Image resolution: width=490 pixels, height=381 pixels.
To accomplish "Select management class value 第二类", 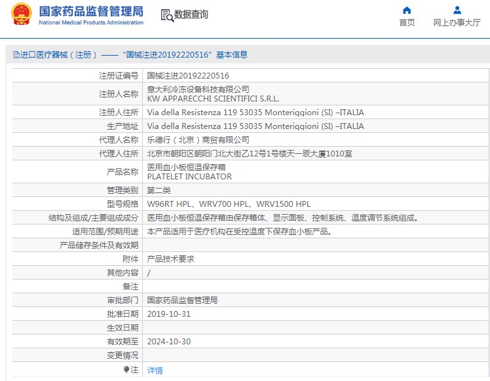I will tap(159, 190).
